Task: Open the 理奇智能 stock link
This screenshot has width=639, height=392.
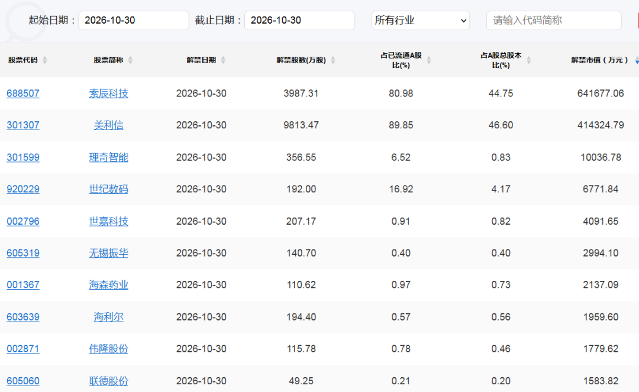Action: click(109, 157)
